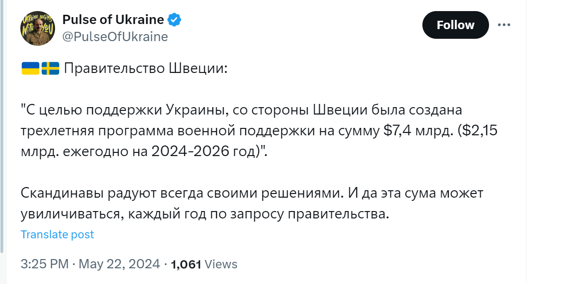Click the Ukrainian flag emoji
Viewport: 576px width, 284px height.
point(30,69)
